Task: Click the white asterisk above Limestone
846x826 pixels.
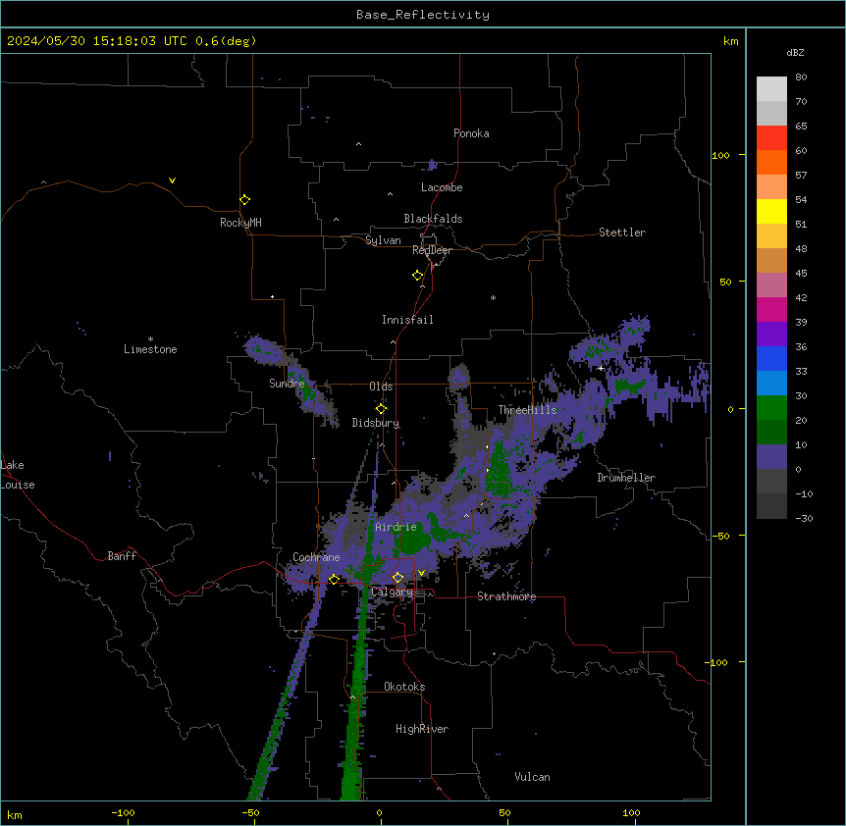Action: click(x=150, y=339)
